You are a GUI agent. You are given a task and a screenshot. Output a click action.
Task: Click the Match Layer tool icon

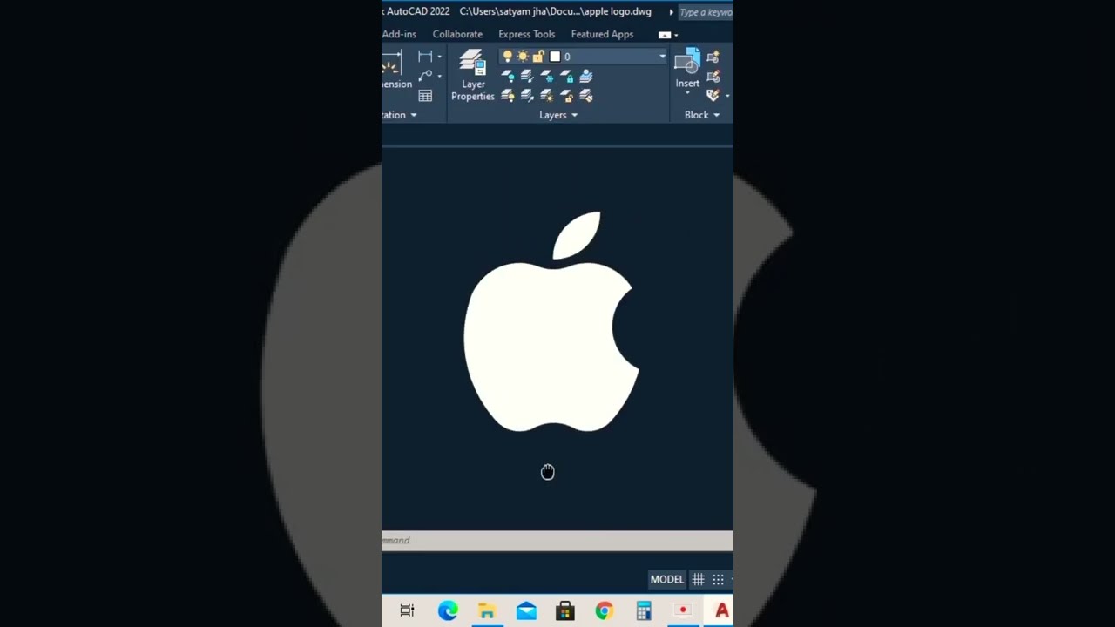[586, 96]
